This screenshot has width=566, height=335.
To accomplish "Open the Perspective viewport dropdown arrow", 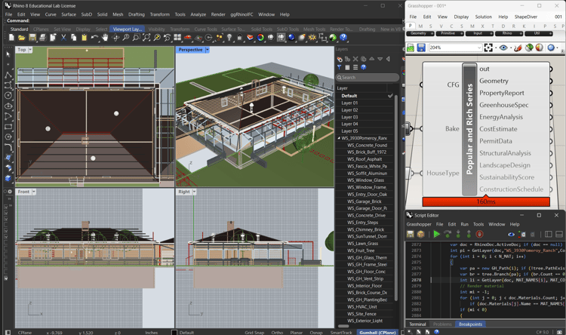I will pyautogui.click(x=208, y=50).
